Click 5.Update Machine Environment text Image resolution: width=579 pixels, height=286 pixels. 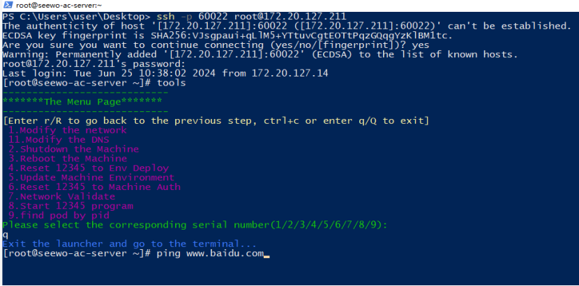91,177
